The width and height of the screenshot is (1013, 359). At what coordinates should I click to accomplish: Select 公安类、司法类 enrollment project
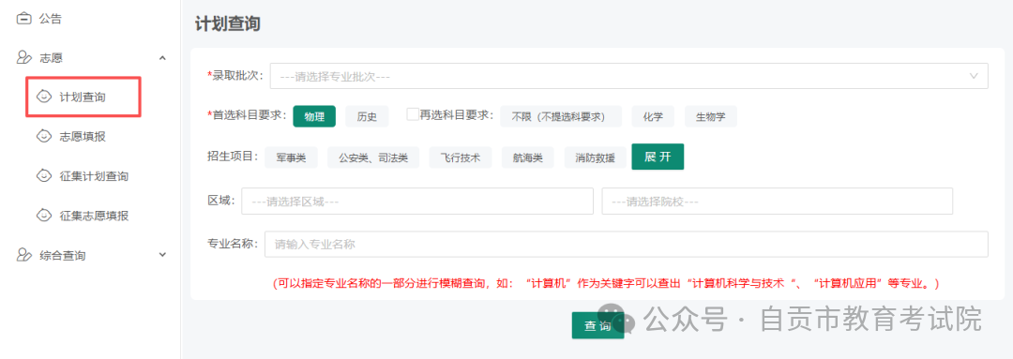pyautogui.click(x=373, y=157)
